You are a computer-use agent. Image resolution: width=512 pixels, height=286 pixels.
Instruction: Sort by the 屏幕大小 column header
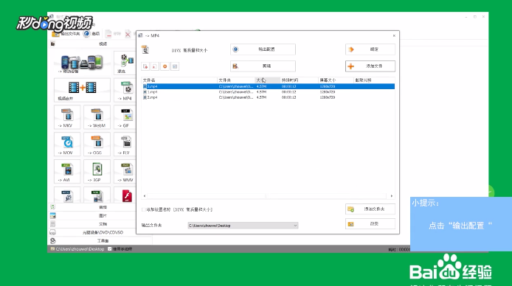(336, 80)
